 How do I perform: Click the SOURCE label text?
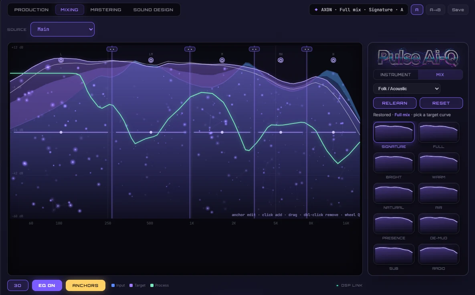click(x=17, y=29)
